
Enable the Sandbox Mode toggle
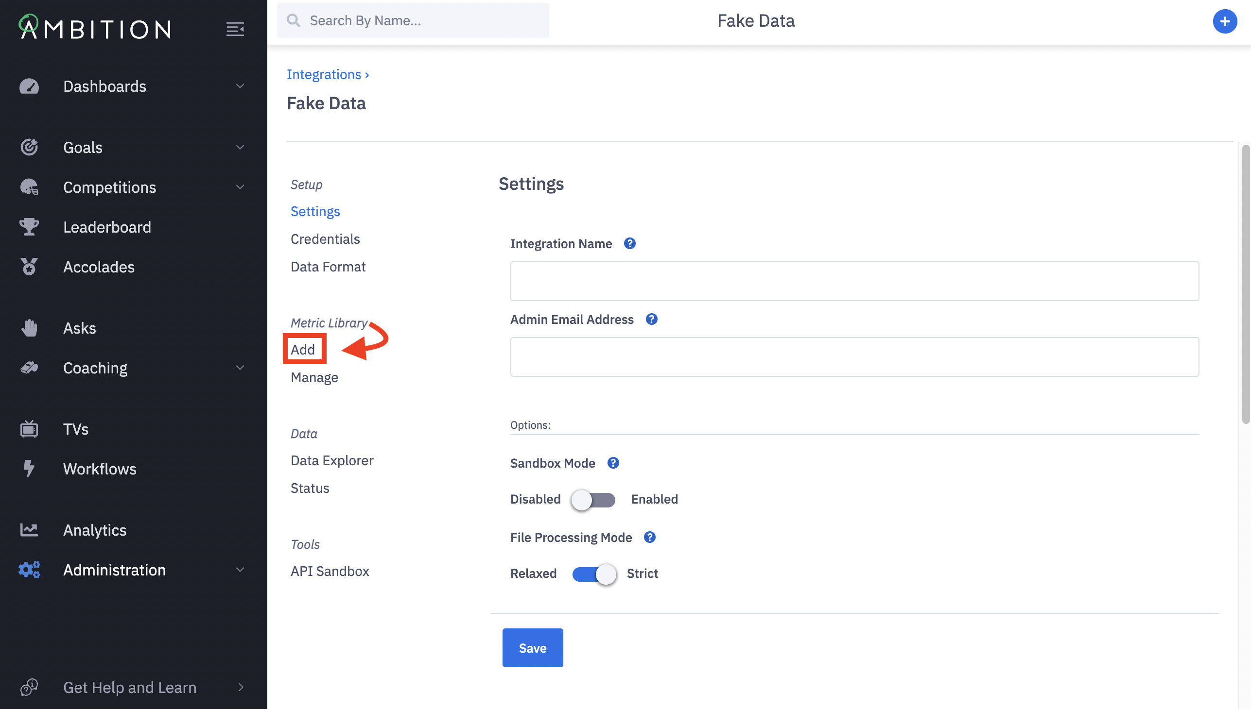(x=593, y=500)
